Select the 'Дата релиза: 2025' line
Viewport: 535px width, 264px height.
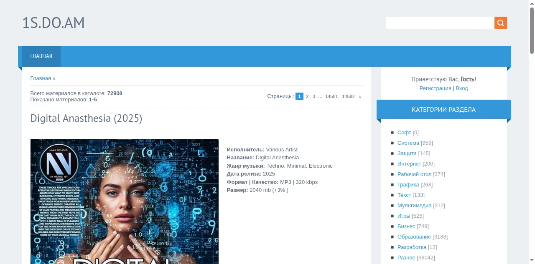point(251,174)
